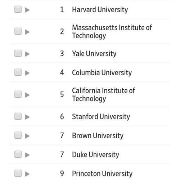Open the Princeton University name link
This screenshot has height=179, width=180.
[x=102, y=174]
